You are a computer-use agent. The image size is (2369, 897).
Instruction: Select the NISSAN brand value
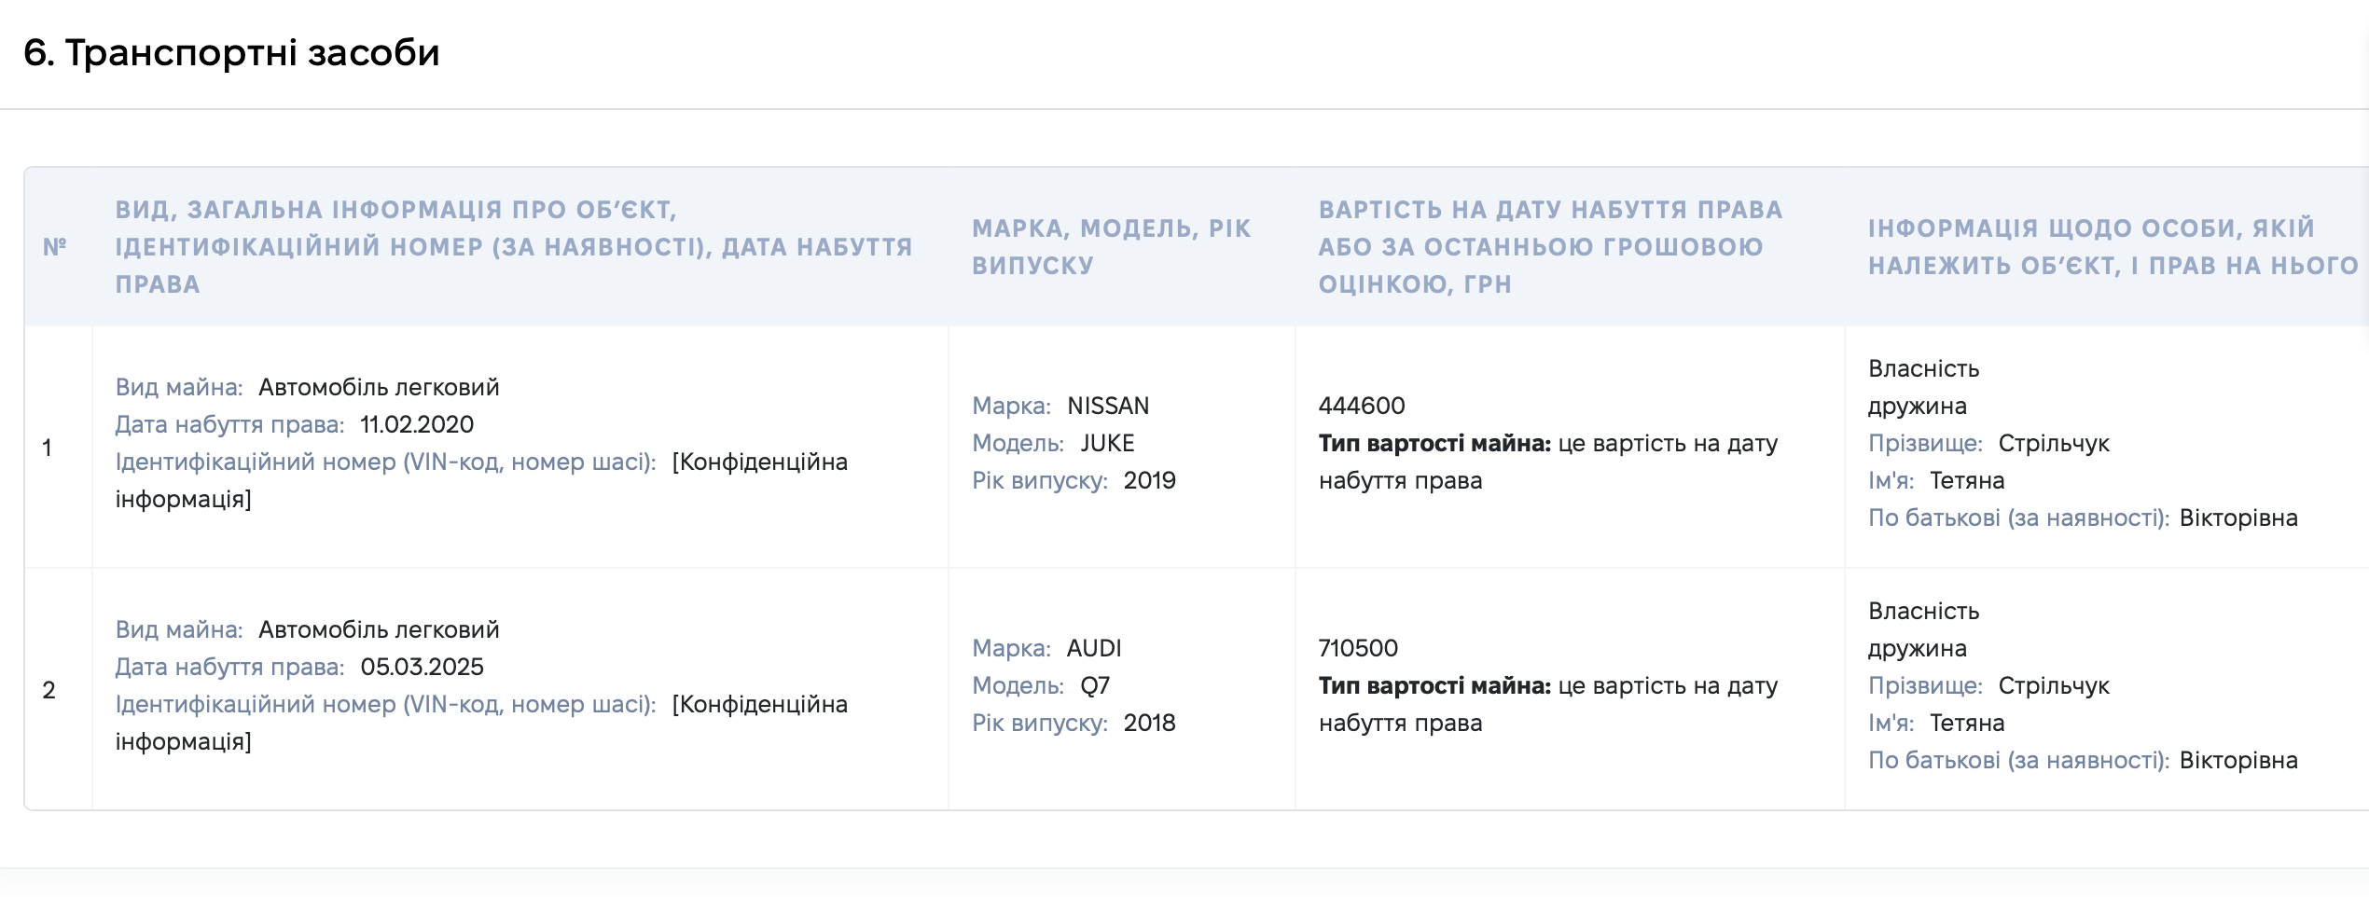(1108, 406)
